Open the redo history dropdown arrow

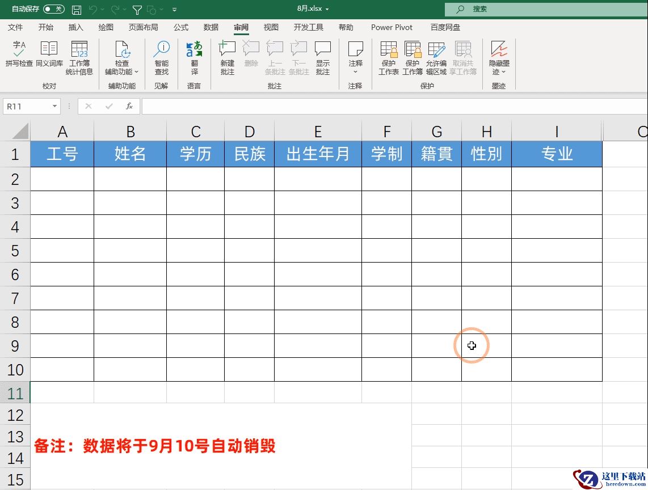[x=124, y=9]
